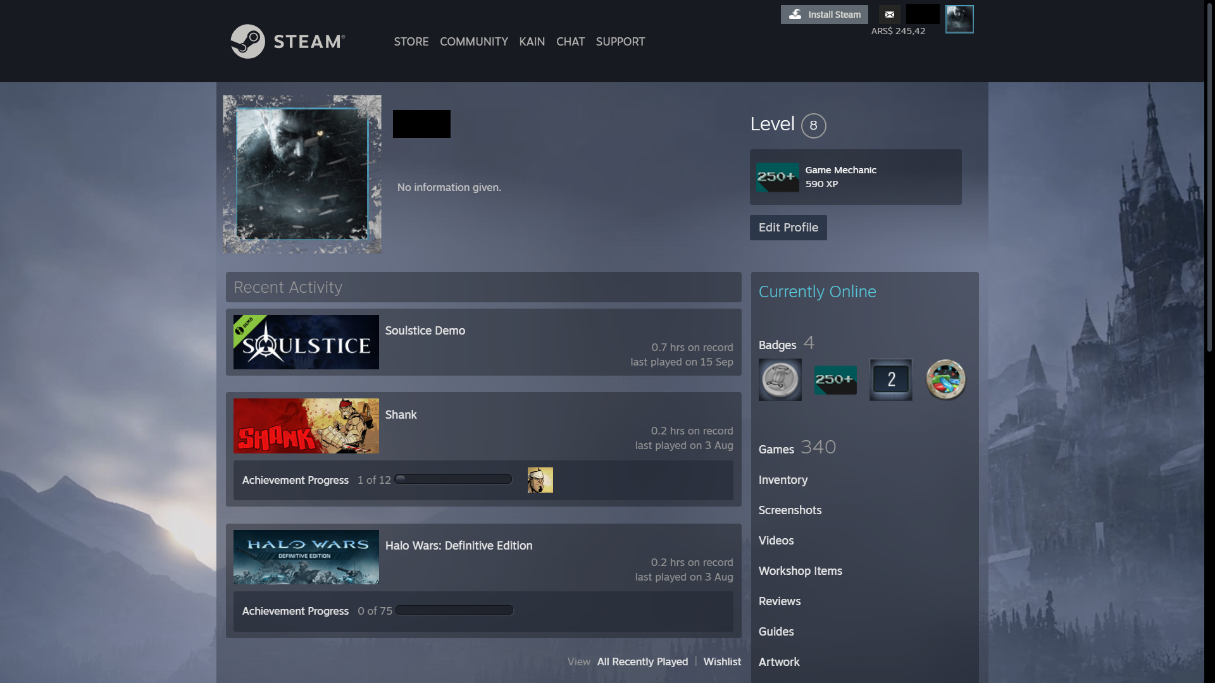Click the Steam logo in the header

pyautogui.click(x=288, y=42)
